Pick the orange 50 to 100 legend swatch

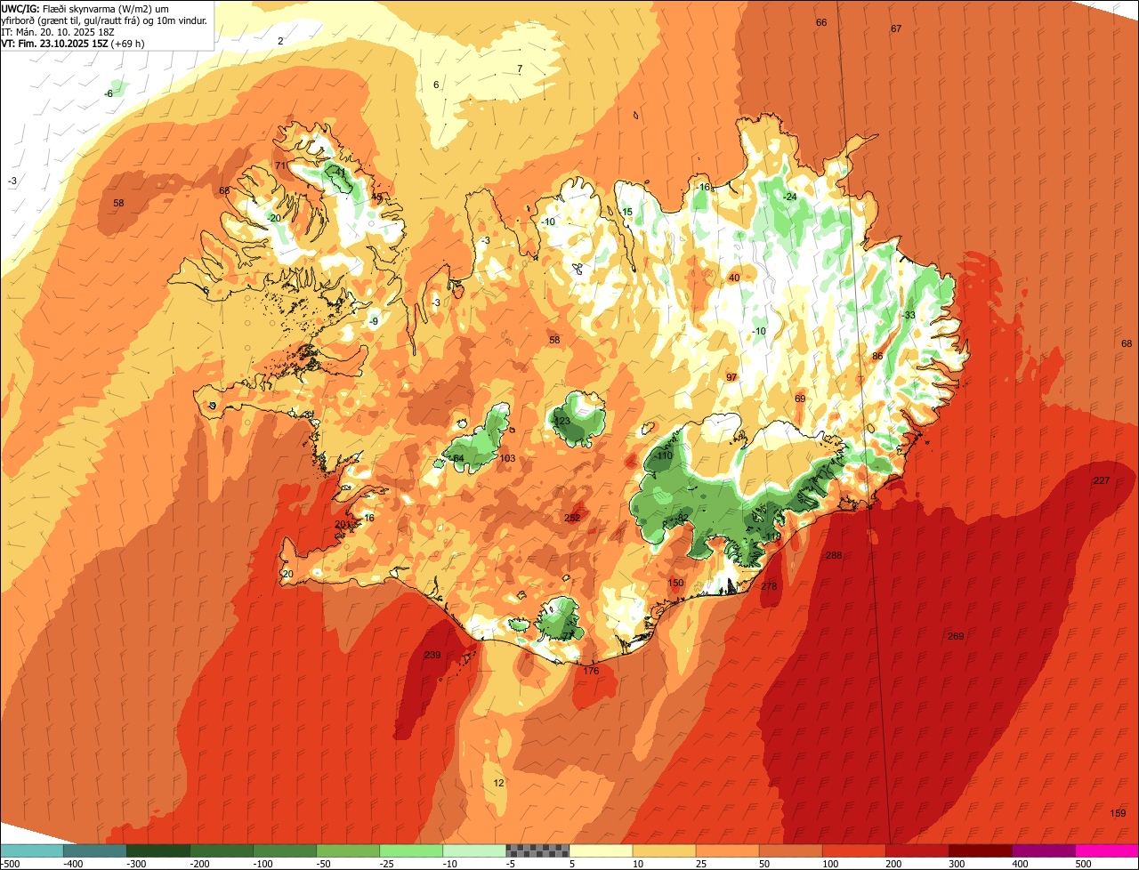[790, 851]
